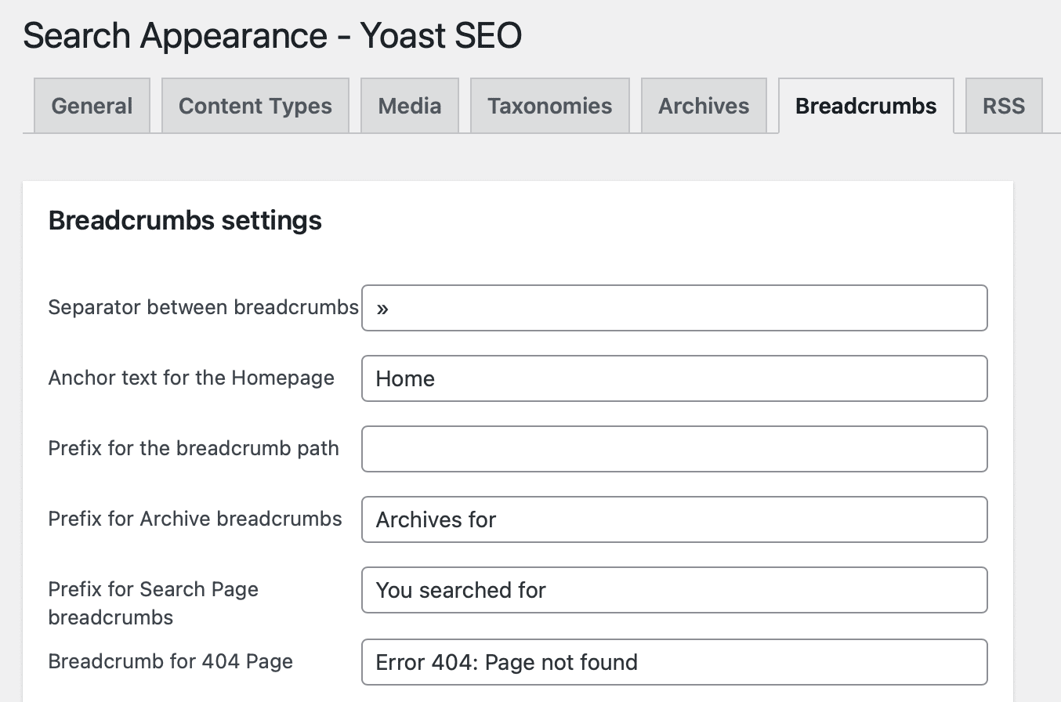Click the anchor text field containing Home
Viewport: 1061px width, 702px height.
tap(674, 378)
